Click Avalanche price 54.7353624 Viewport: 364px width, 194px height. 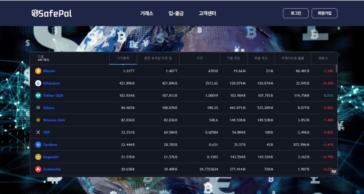click(209, 169)
